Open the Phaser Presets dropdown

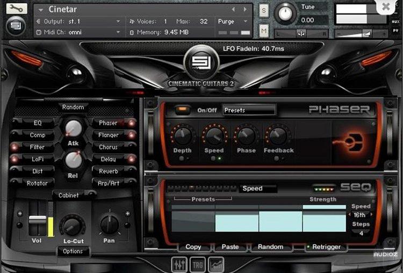249,110
